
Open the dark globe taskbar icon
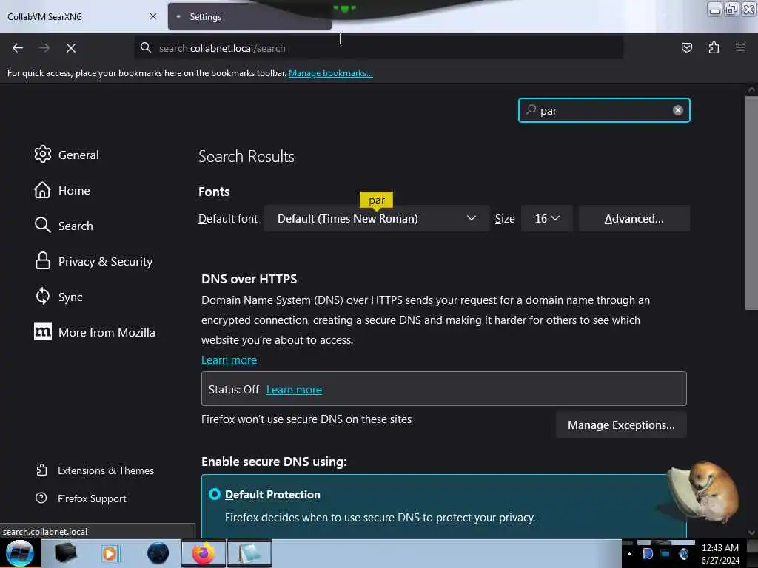tap(158, 553)
